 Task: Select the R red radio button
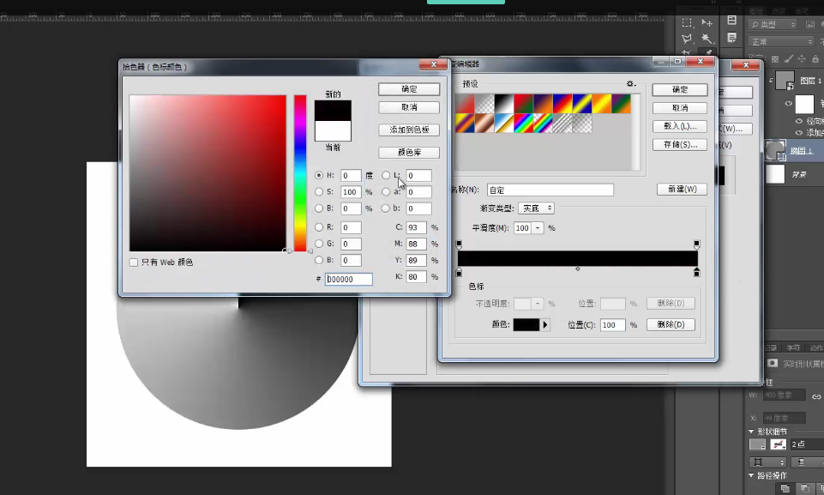click(x=319, y=227)
